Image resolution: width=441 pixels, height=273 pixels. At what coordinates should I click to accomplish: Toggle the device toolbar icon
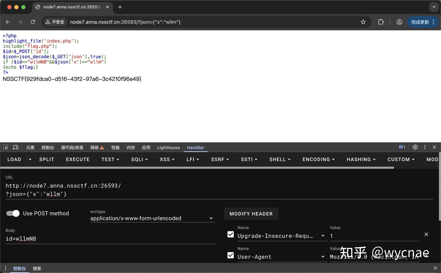click(x=15, y=147)
